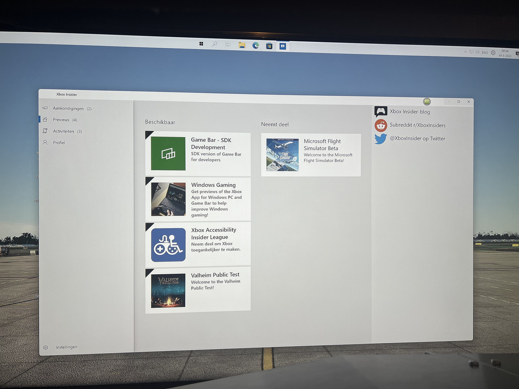Click the Beschikbaar heading
This screenshot has width=519, height=389.
pos(160,122)
